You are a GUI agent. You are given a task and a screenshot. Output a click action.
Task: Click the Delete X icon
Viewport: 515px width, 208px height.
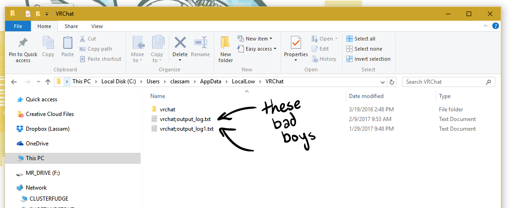pos(180,43)
